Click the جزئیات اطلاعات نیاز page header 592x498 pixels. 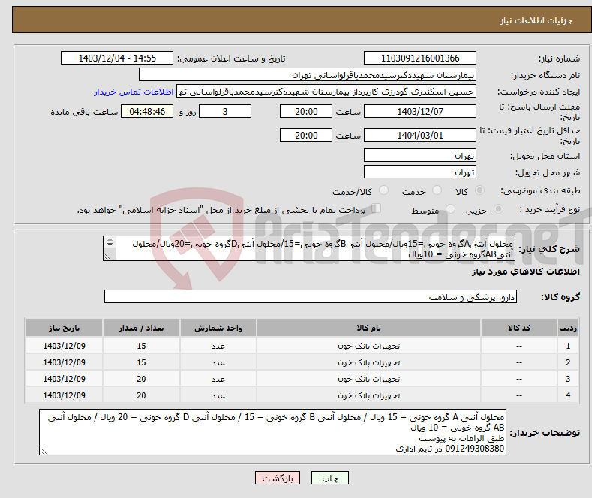[x=536, y=20]
